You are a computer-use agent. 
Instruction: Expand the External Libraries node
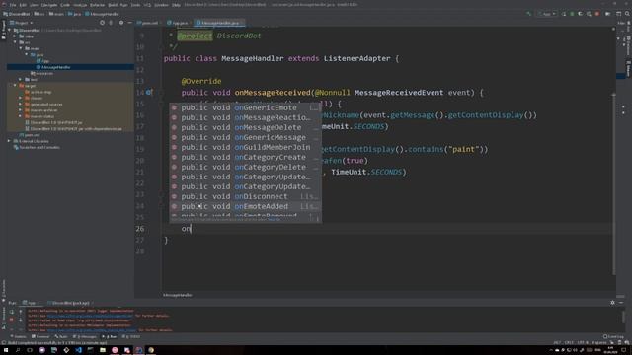[x=9, y=141]
